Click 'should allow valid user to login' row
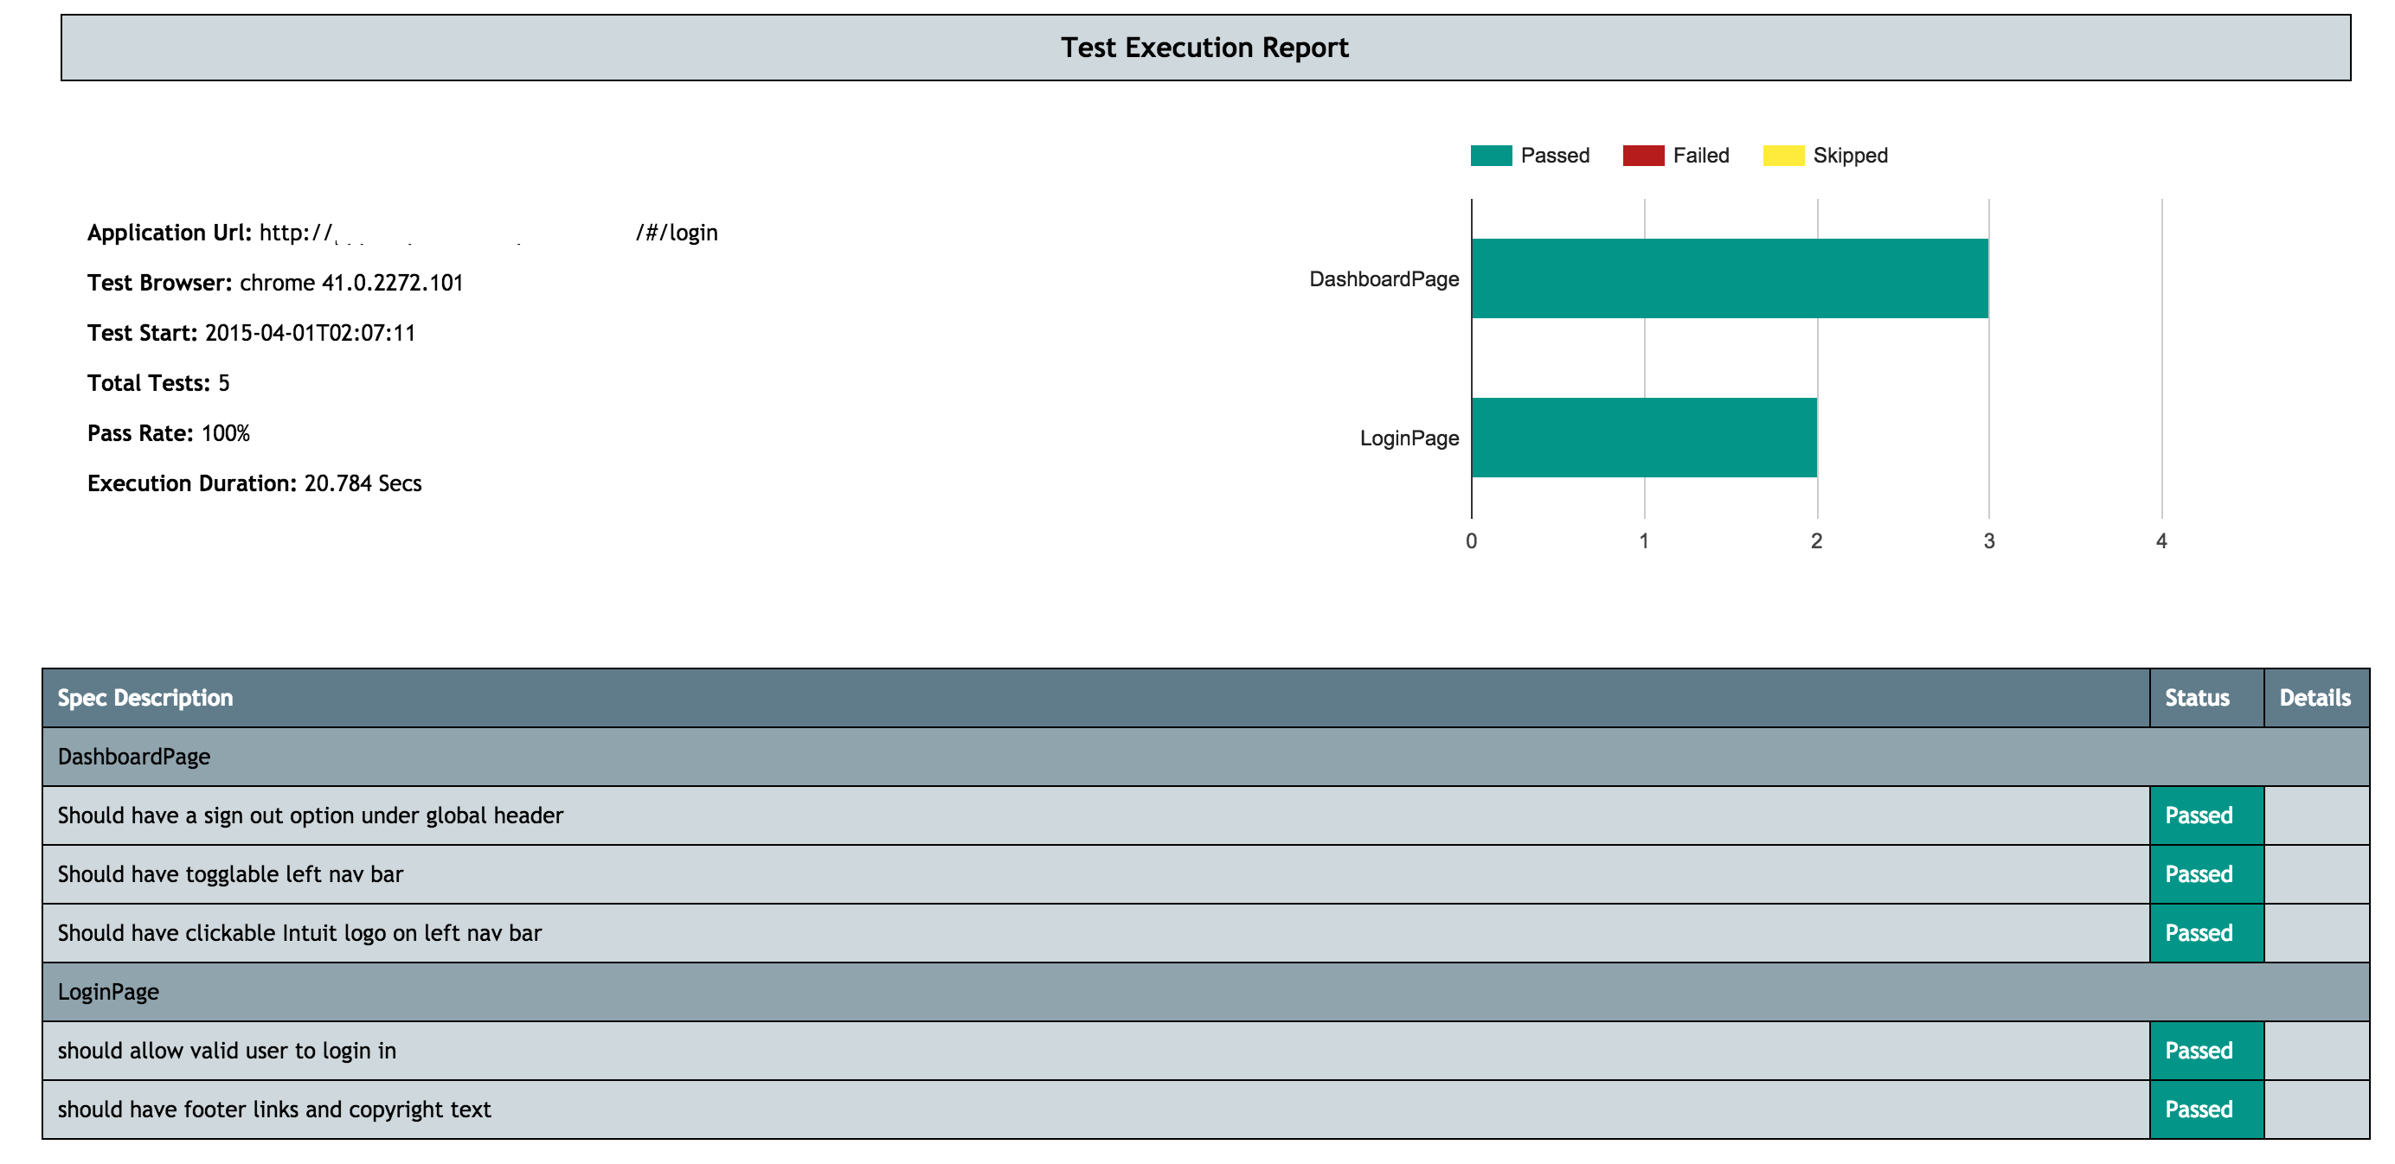Screen dimensions: 2395x1164 point(226,1051)
